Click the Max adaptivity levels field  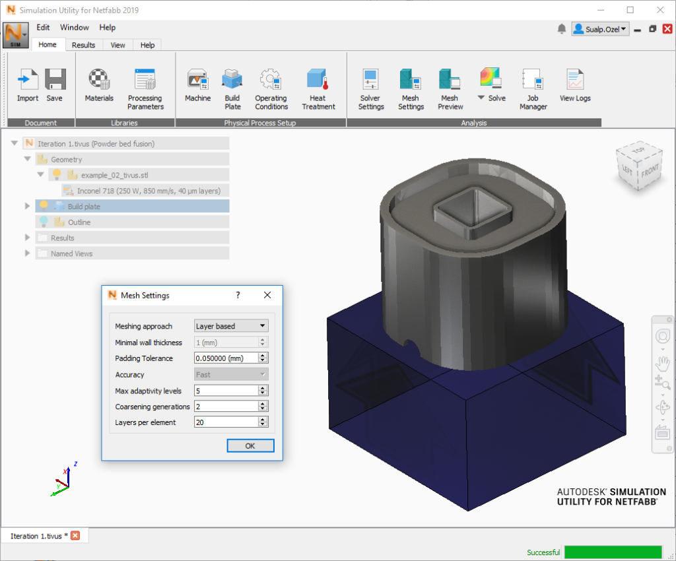226,391
